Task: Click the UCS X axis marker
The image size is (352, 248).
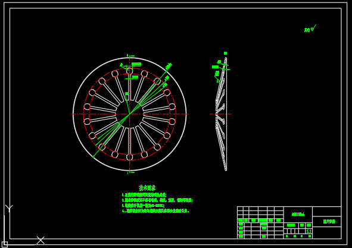Action: 41,240
